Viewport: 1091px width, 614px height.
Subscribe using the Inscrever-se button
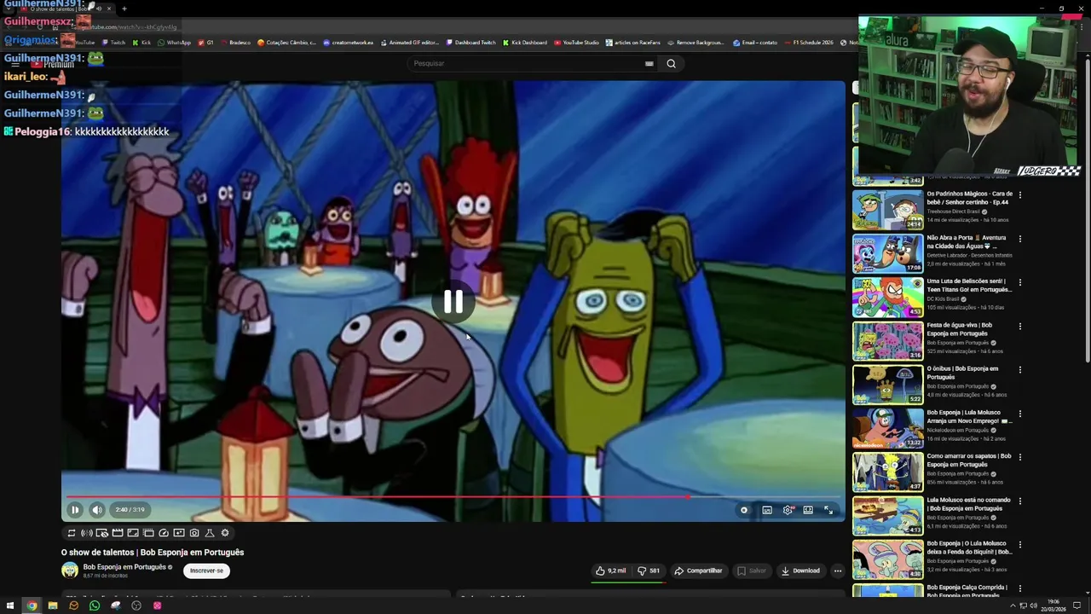(206, 571)
